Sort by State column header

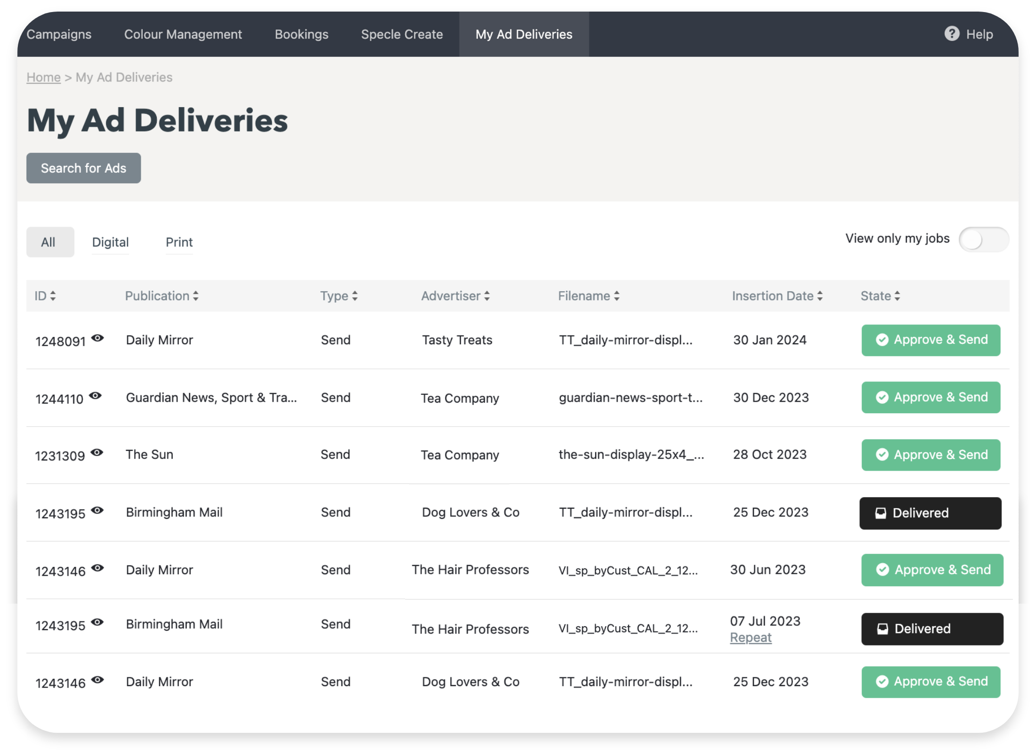[880, 296]
